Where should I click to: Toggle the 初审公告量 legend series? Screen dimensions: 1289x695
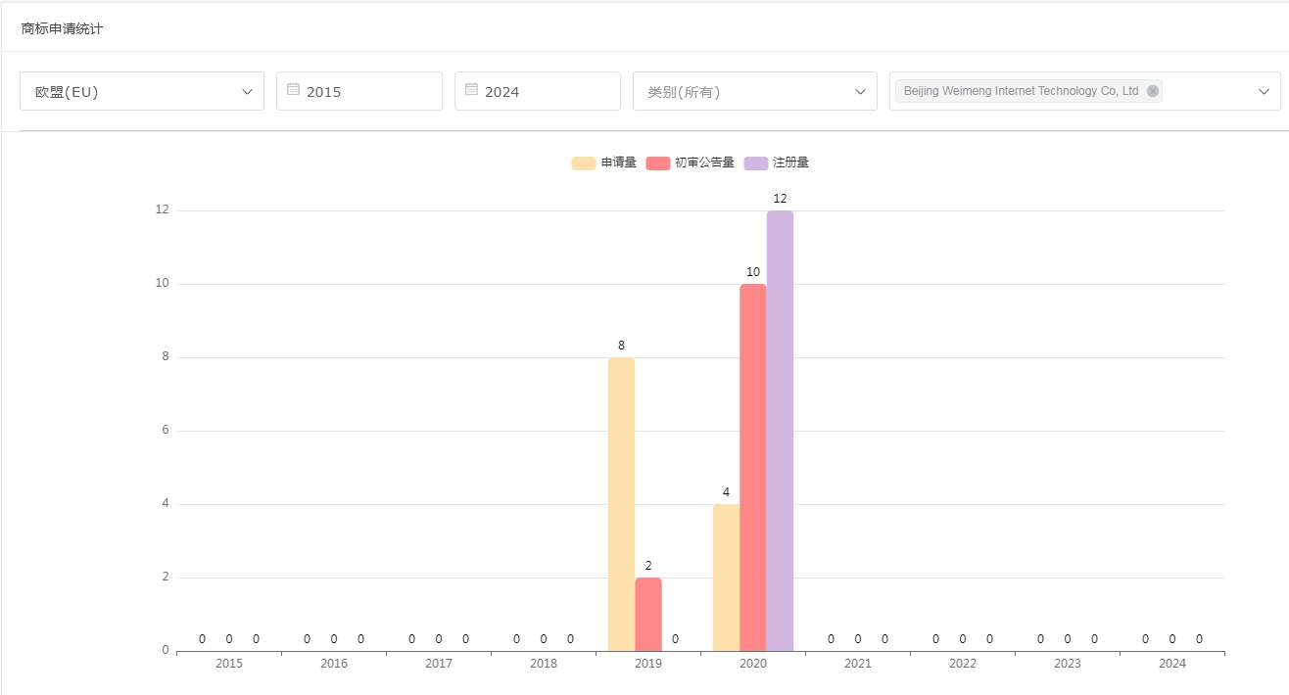tap(703, 162)
